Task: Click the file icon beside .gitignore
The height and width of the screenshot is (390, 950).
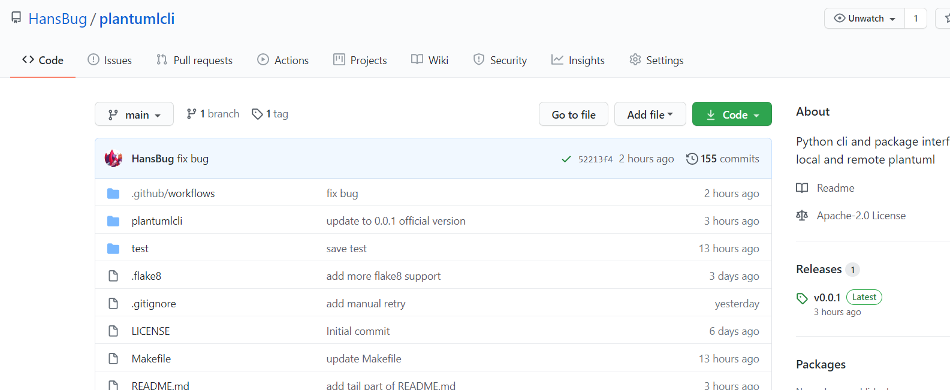Action: (113, 304)
